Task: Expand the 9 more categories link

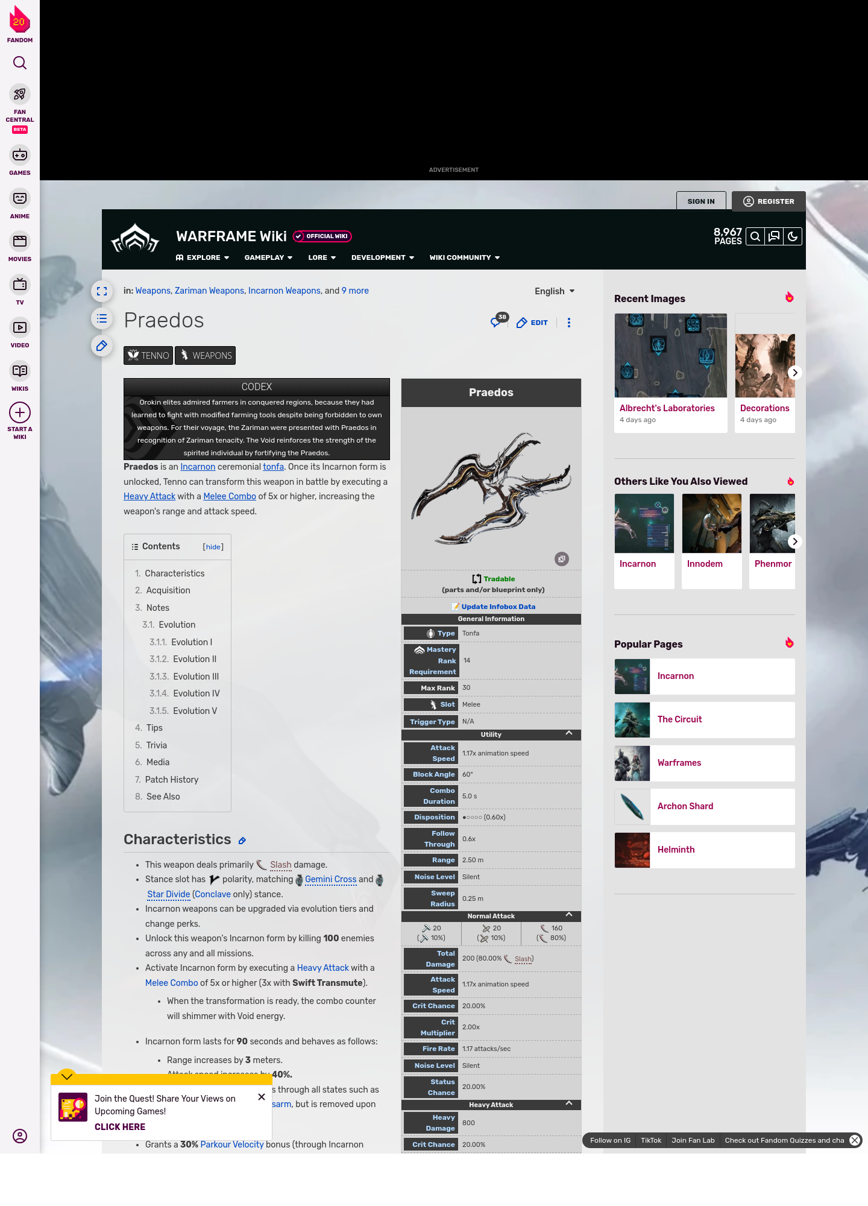Action: click(x=355, y=291)
